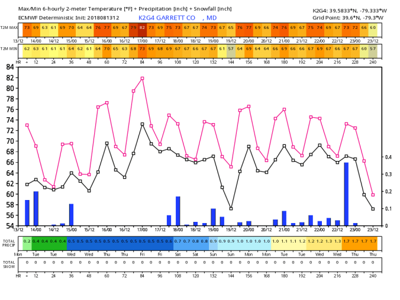
Task: Select the dark red 82 cell in T2M MAX
Action: [142, 28]
